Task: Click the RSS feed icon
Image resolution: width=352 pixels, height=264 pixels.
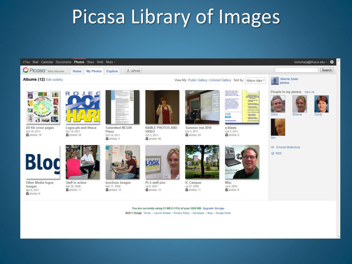Action: point(273,153)
